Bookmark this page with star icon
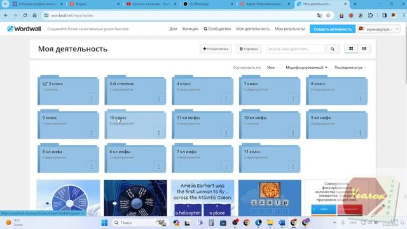 (x=328, y=15)
